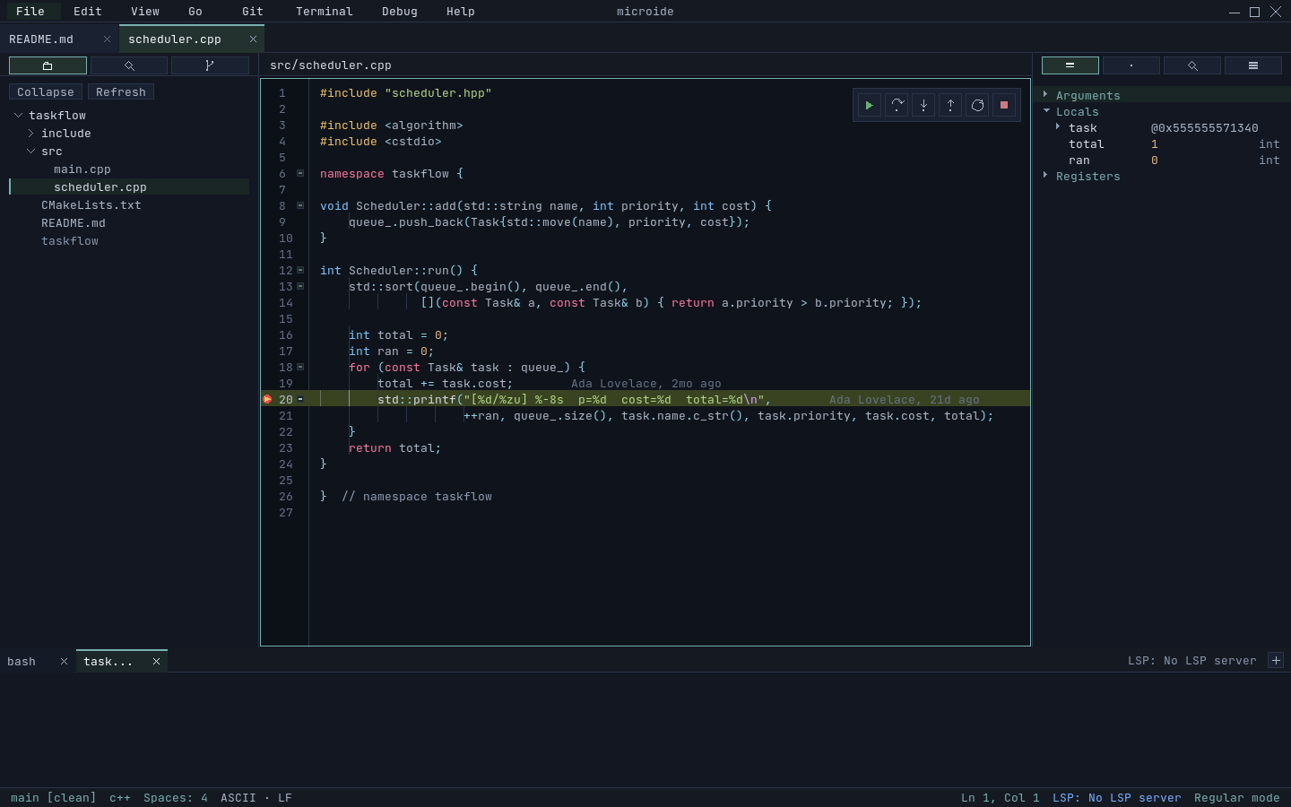
Task: Open the Help menu
Action: pos(461,12)
